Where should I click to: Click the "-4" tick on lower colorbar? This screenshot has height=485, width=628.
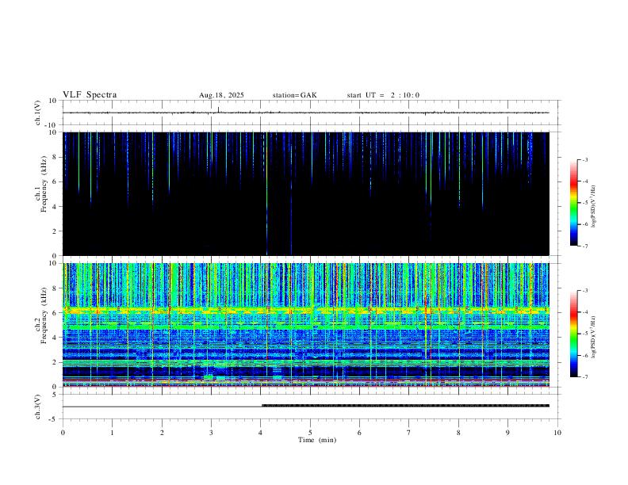pos(584,312)
